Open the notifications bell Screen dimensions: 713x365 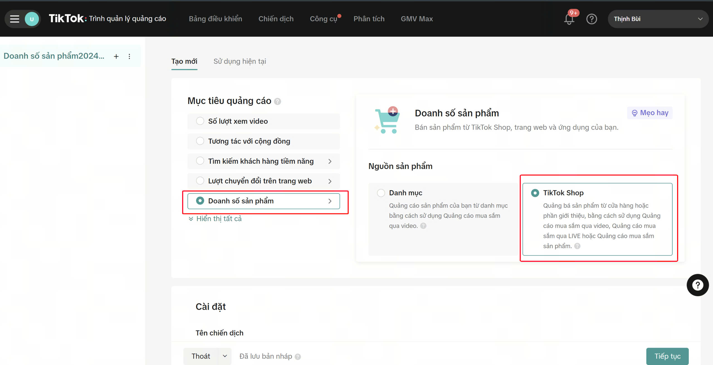569,19
